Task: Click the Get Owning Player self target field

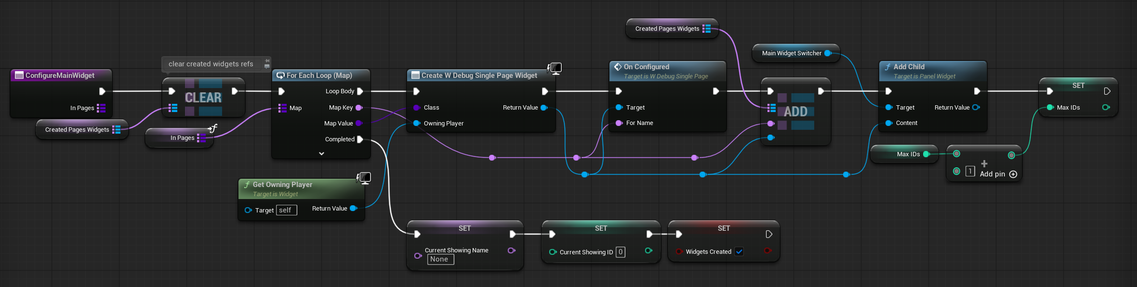Action: [286, 210]
